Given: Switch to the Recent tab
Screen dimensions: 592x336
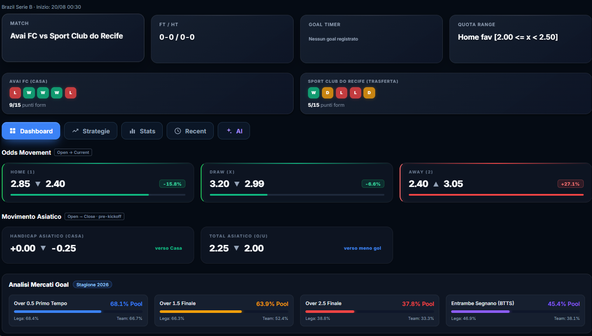Looking at the screenshot, I should pyautogui.click(x=190, y=131).
